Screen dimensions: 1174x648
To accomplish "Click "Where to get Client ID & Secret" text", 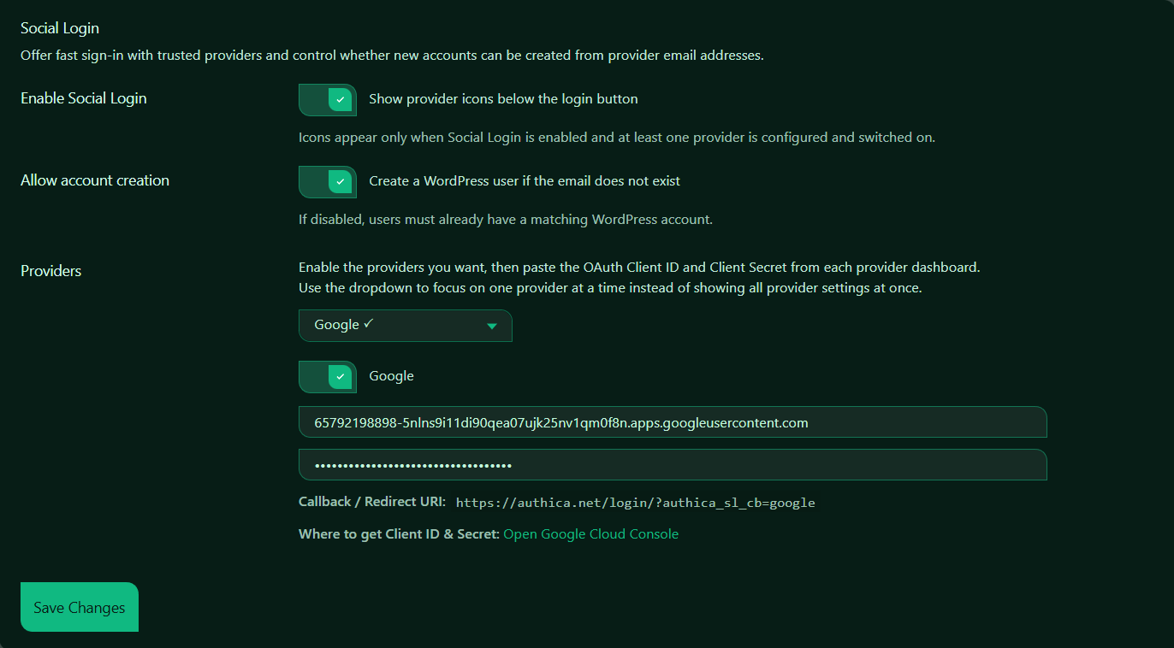I will 399,534.
